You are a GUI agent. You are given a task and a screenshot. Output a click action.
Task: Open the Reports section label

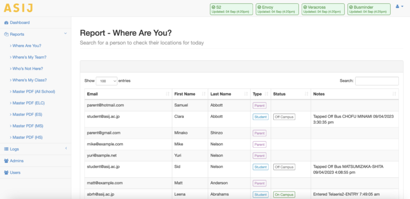coord(17,34)
